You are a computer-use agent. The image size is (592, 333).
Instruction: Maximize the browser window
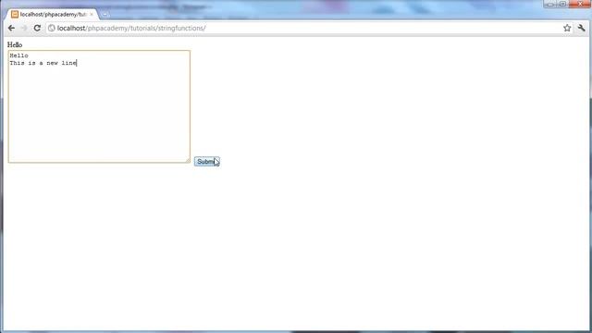click(x=562, y=4)
